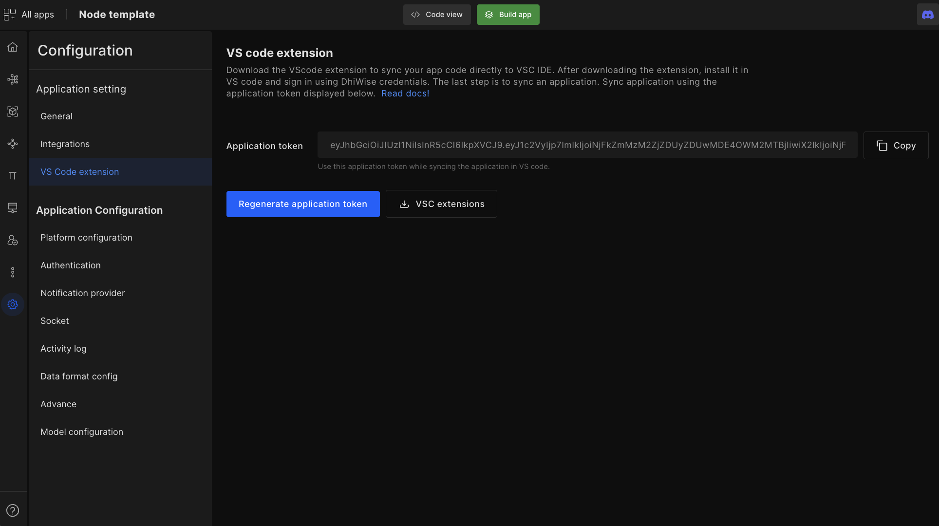Click the token usage hint text
The image size is (939, 526).
click(433, 167)
